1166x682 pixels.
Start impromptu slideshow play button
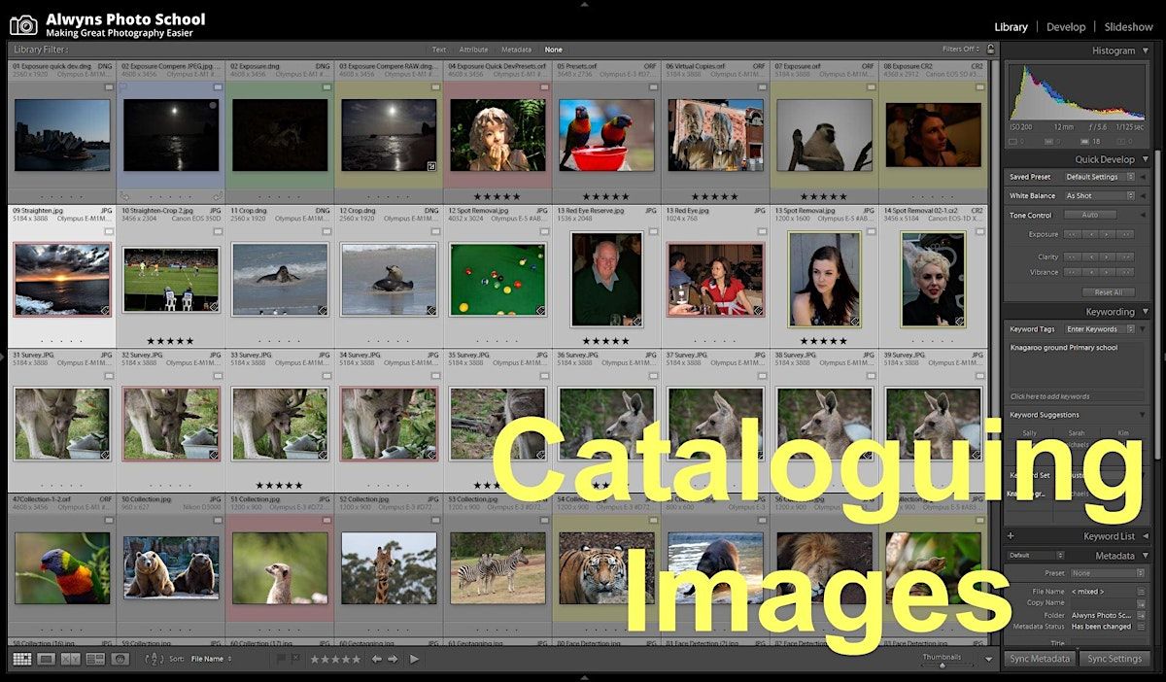pos(415,659)
